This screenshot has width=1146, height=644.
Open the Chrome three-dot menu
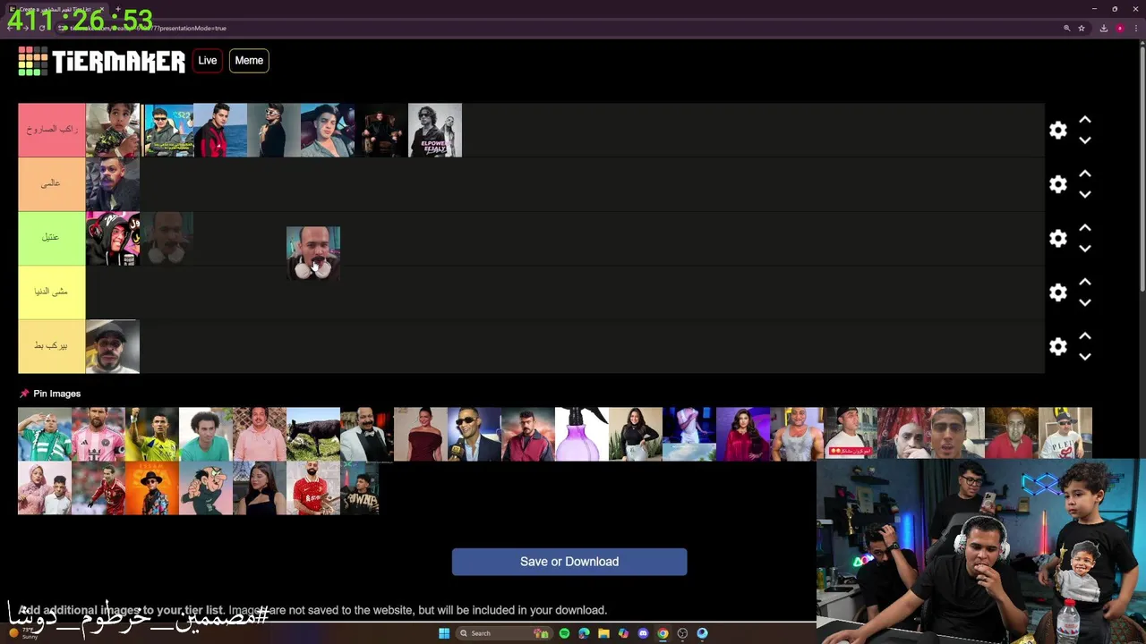coord(1134,28)
